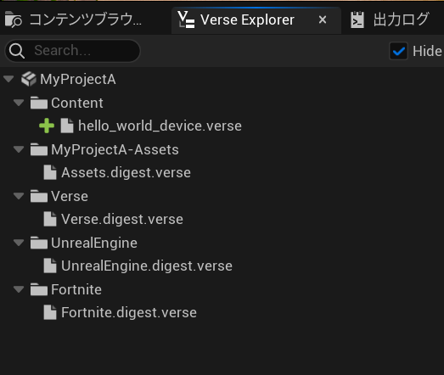Collapse the Content folder

click(19, 103)
